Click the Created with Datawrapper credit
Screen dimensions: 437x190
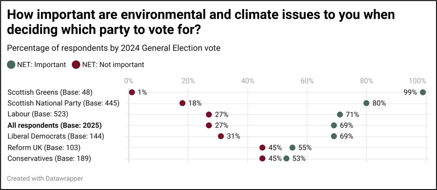[x=45, y=178]
